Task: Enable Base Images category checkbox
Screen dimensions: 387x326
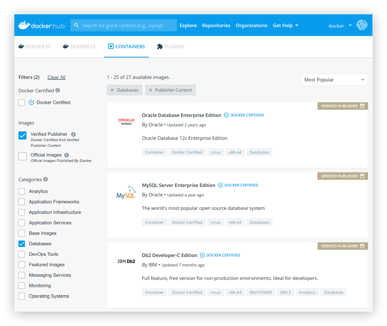Action: point(22,233)
